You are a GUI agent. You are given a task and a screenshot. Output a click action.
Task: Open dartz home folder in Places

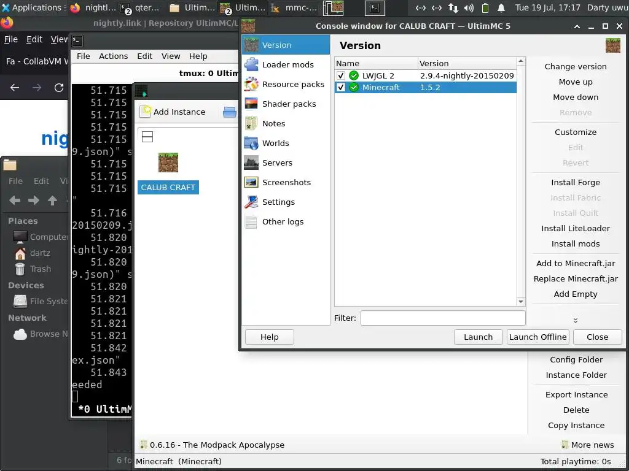point(33,253)
